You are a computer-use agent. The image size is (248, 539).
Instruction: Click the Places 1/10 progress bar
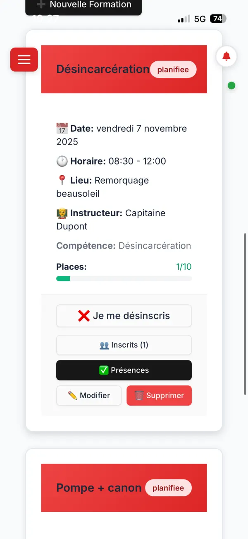(124, 278)
